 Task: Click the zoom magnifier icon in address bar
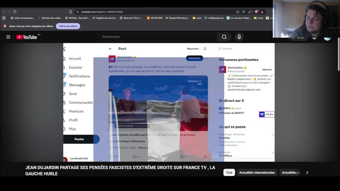coord(244,12)
